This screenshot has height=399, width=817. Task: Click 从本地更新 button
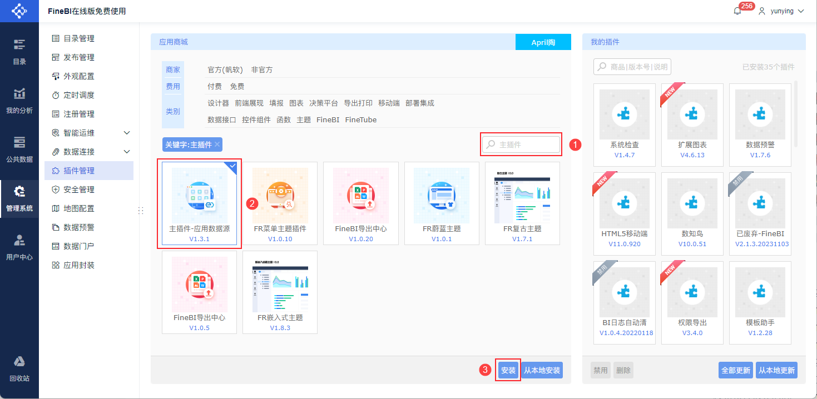click(777, 370)
